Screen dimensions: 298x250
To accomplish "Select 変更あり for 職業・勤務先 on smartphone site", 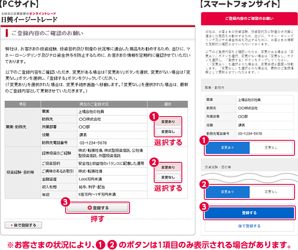I will pyautogui.click(x=227, y=147).
